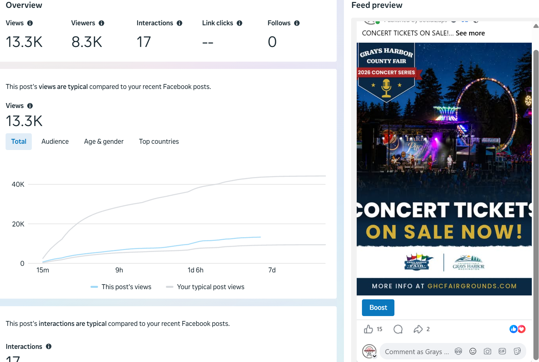Click the 9h x-axis label
The image size is (539, 362).
[x=119, y=270]
